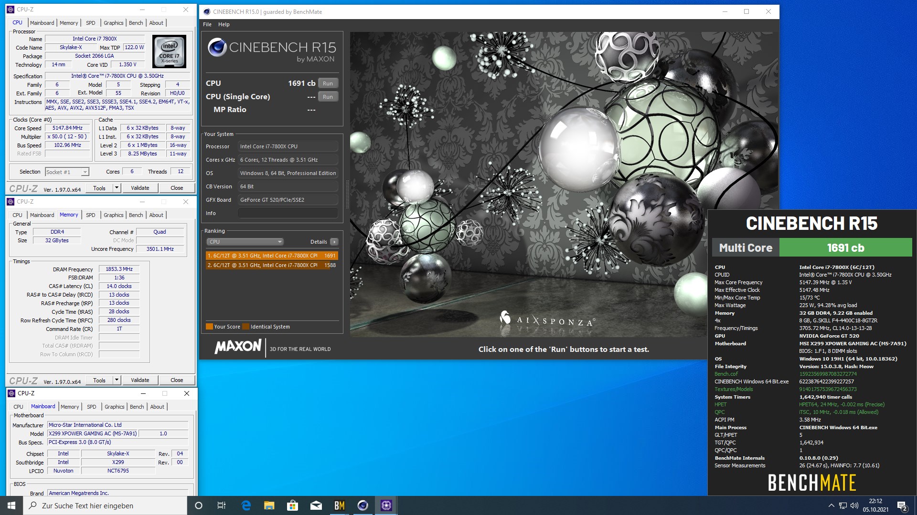Open About tab in Mainboard CPU-Z window
The image size is (917, 515).
(x=157, y=407)
